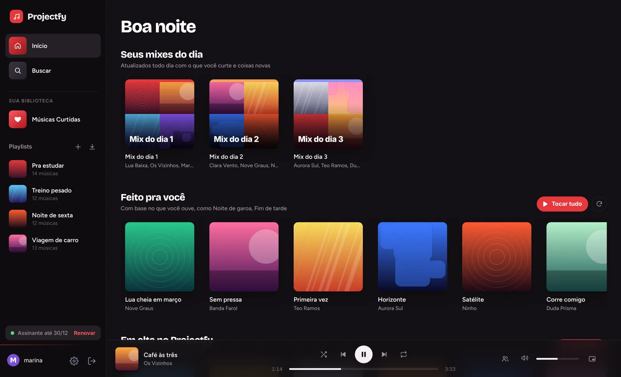Create new playlist with plus icon

tap(78, 147)
